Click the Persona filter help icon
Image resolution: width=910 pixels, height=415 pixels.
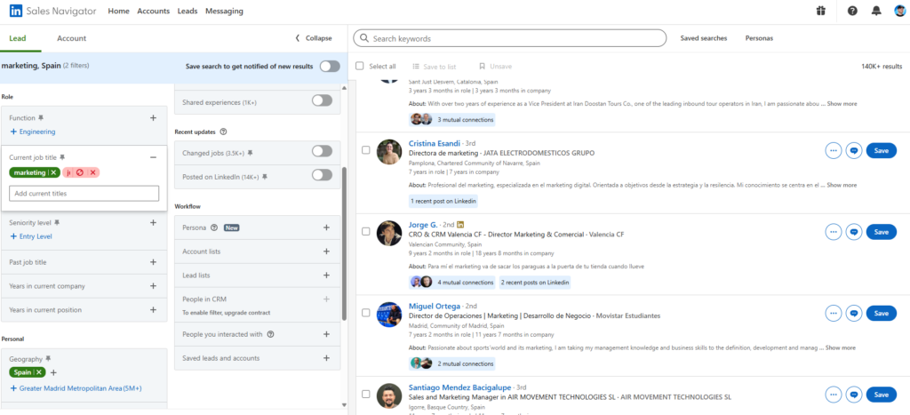click(214, 227)
